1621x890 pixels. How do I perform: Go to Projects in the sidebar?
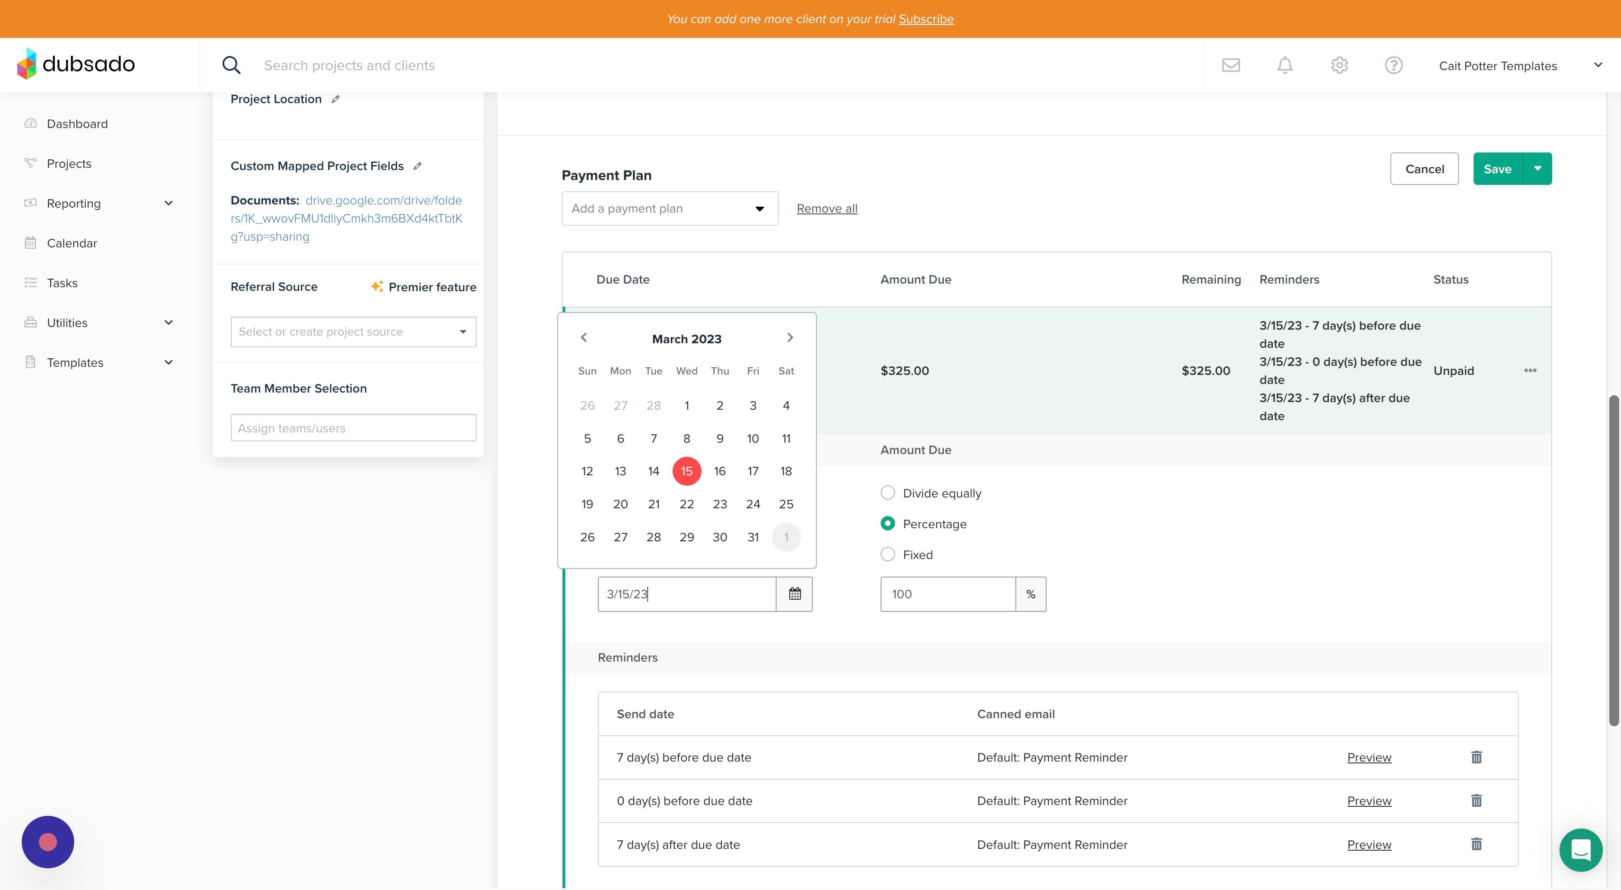[69, 164]
